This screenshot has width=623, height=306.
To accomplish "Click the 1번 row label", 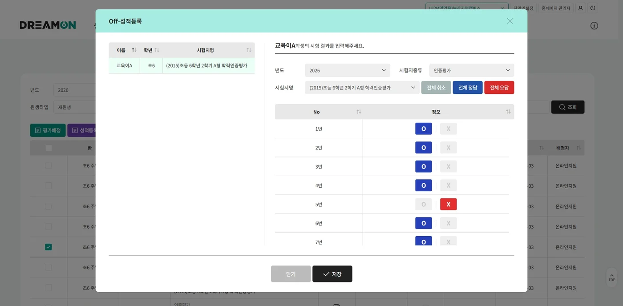I will (x=319, y=129).
